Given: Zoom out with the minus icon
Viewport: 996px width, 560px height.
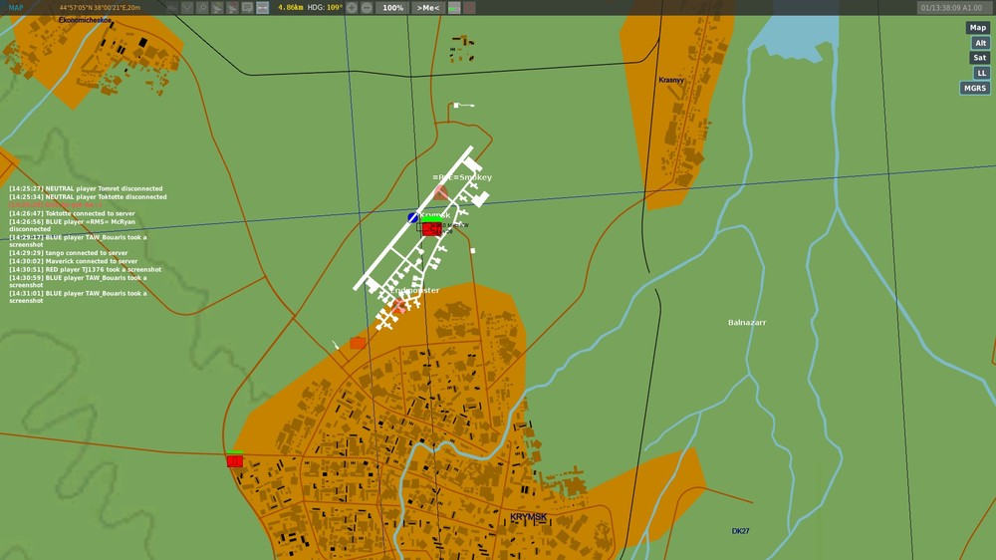Looking at the screenshot, I should [x=367, y=8].
